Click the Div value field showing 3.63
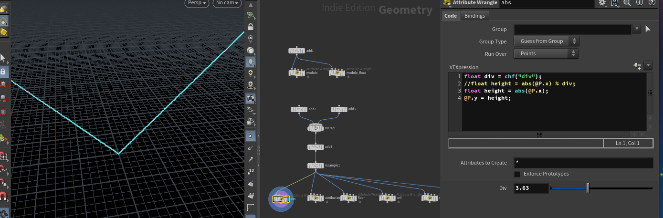663x218 pixels. [531, 188]
